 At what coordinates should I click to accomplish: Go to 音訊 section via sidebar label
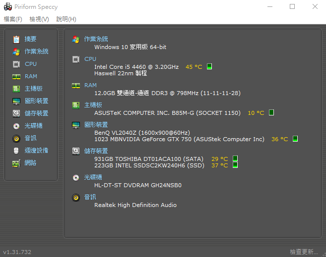point(30,138)
